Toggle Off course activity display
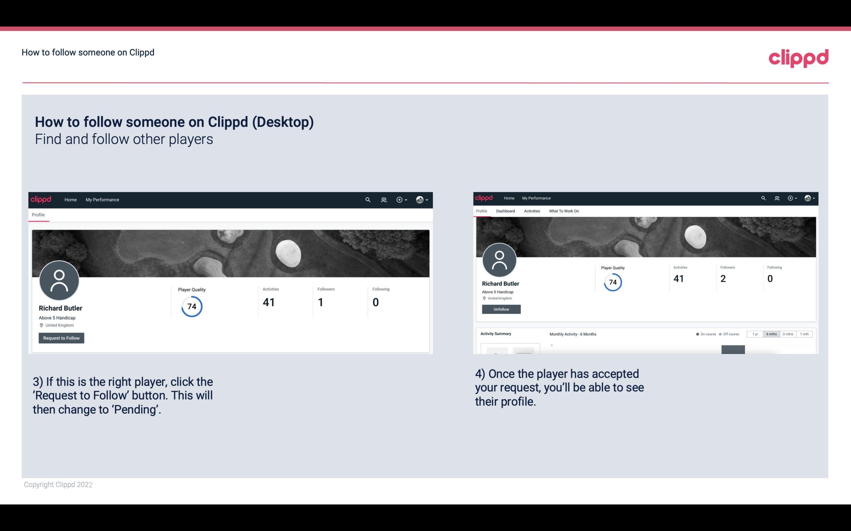851x531 pixels. tap(730, 334)
